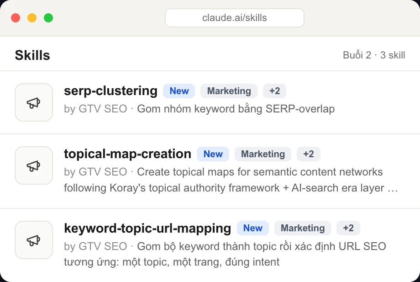Click the keyword-topic-url-mapping megaphone icon
The image size is (420, 282).
click(33, 240)
